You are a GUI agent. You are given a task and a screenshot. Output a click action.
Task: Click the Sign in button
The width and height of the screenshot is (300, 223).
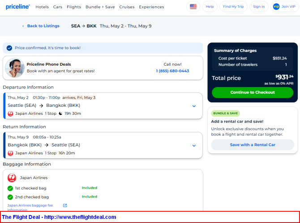coord(259,7)
